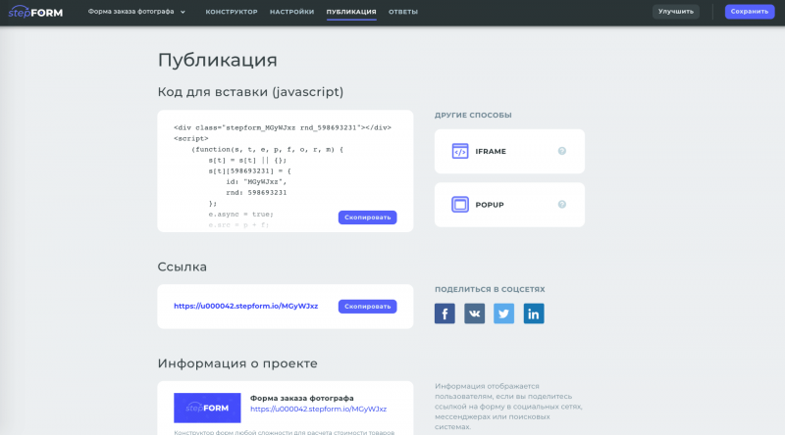Image resolution: width=785 pixels, height=435 pixels.
Task: Open the stepform.io link in Ссылка section
Action: pyautogui.click(x=245, y=307)
